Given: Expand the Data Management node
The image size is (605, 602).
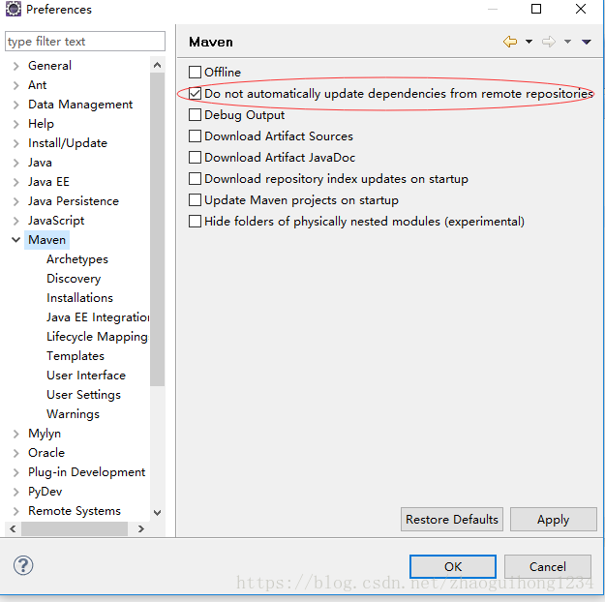Looking at the screenshot, I should [x=15, y=105].
